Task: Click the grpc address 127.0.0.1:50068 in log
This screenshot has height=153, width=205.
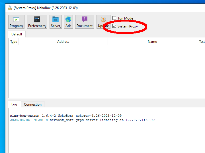Action: (140, 120)
